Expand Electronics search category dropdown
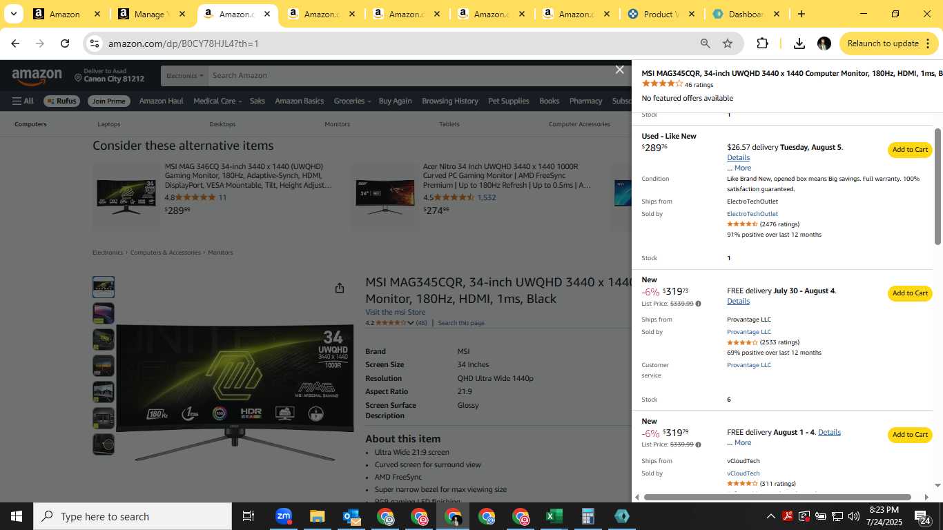This screenshot has width=943, height=530. (x=185, y=76)
